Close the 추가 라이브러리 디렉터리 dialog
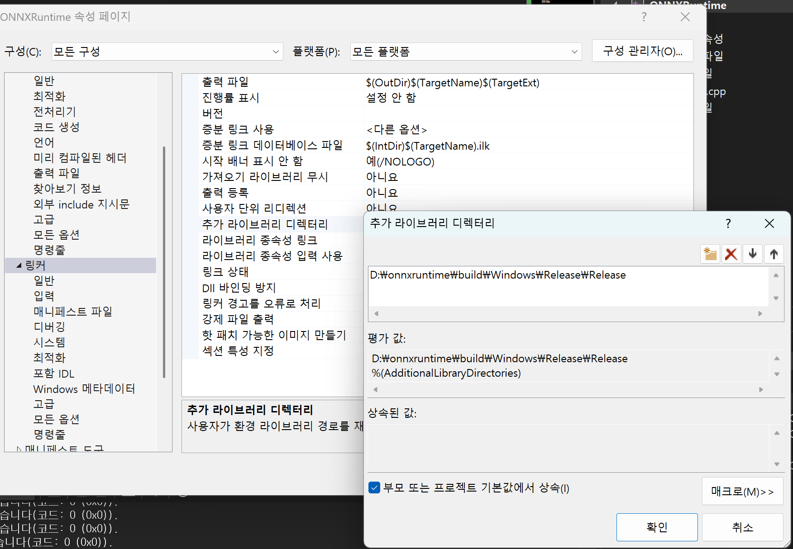The height and width of the screenshot is (549, 793). 769,223
